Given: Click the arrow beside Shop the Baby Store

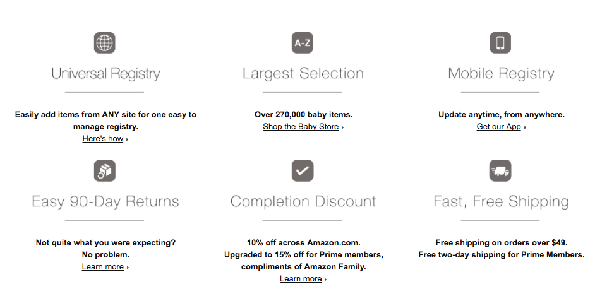Looking at the screenshot, I should pyautogui.click(x=342, y=127).
